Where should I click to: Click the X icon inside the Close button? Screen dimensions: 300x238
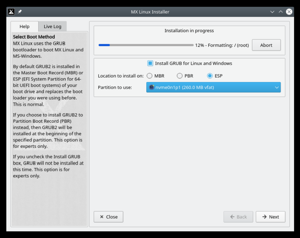click(102, 217)
